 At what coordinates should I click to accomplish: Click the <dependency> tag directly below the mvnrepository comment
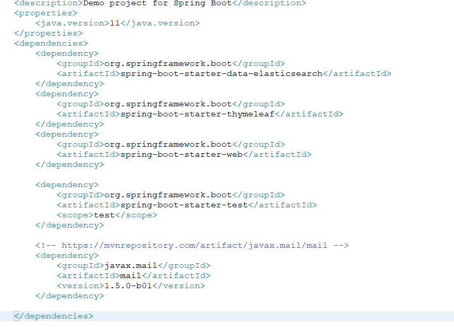pos(67,256)
